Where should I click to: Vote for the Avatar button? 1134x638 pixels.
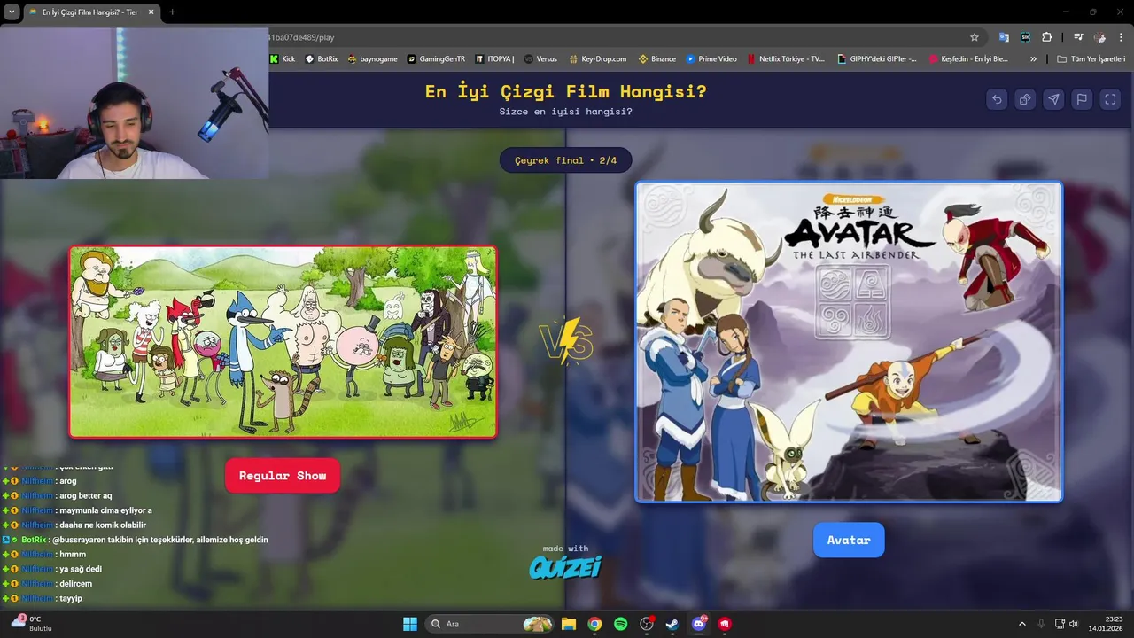click(x=849, y=540)
